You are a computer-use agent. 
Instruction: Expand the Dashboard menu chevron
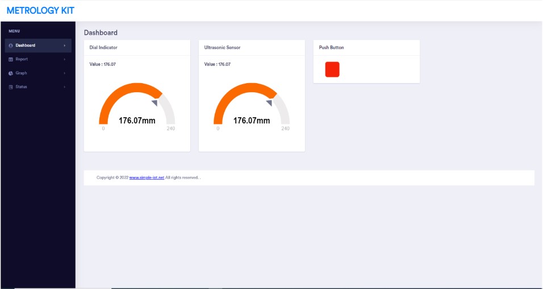pyautogui.click(x=64, y=46)
